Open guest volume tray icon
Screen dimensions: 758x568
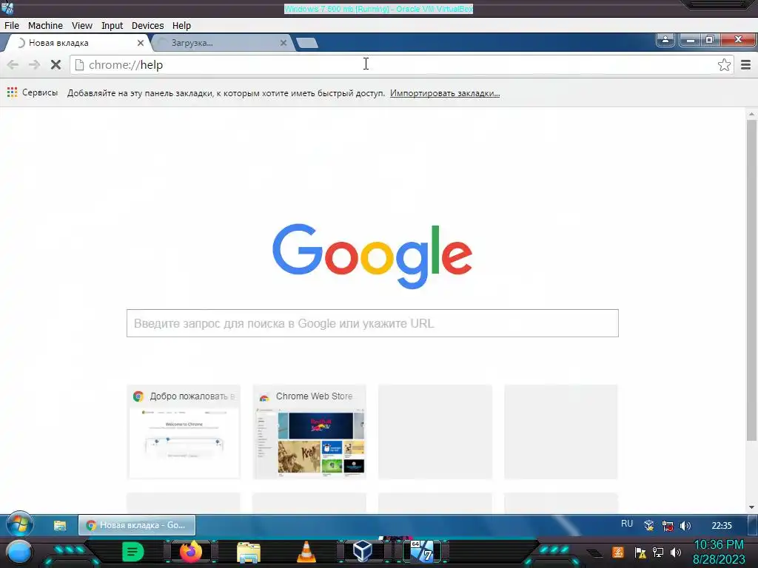coord(685,526)
